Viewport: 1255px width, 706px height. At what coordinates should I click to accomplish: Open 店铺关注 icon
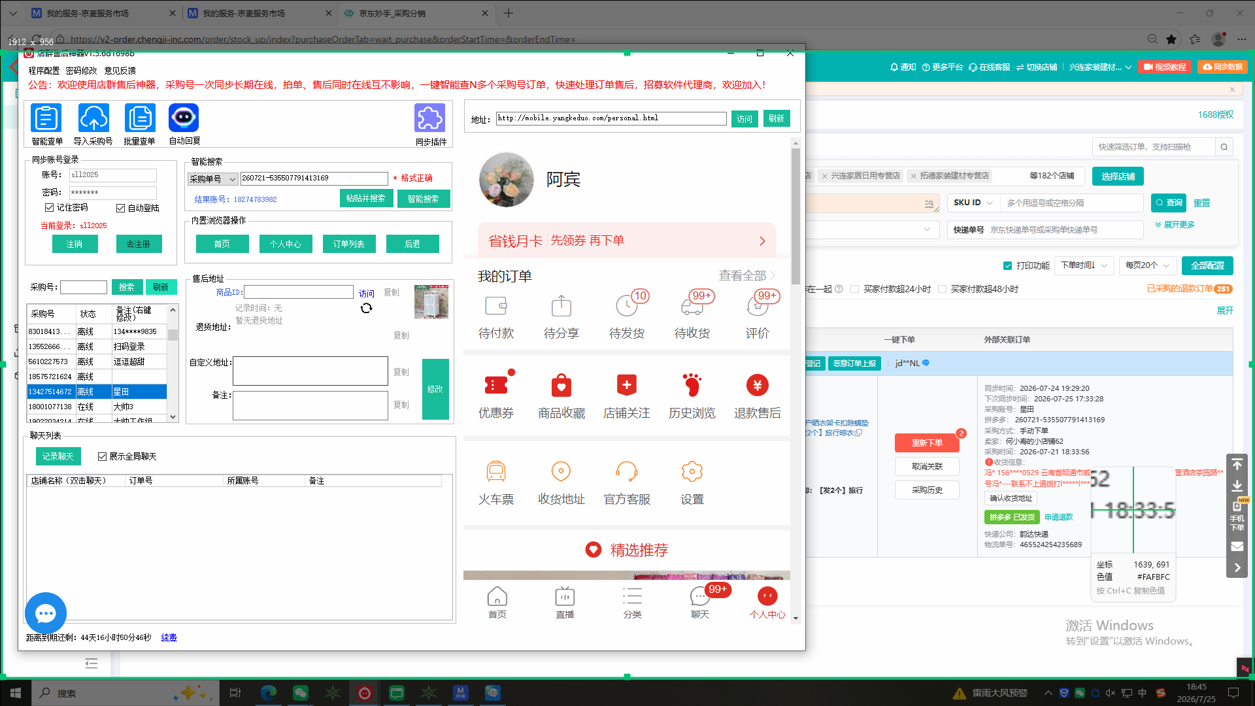pyautogui.click(x=627, y=385)
